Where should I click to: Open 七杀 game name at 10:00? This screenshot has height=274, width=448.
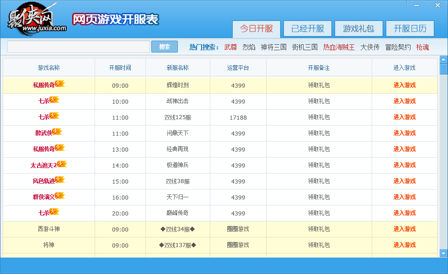(44, 101)
